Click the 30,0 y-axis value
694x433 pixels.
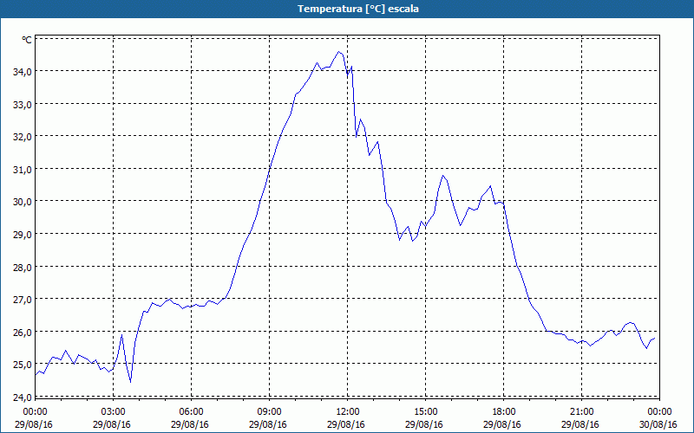pyautogui.click(x=23, y=202)
